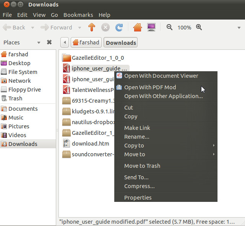
Task: Select Network in Places sidebar
Action: pyautogui.click(x=28, y=81)
